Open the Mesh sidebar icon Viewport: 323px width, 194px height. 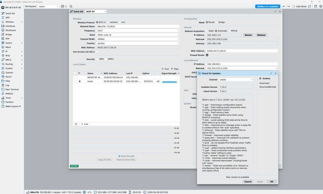(3, 47)
